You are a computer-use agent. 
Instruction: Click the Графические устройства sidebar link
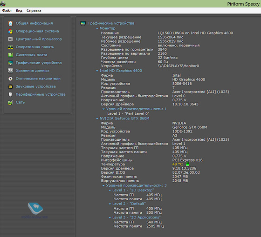coord(39,63)
